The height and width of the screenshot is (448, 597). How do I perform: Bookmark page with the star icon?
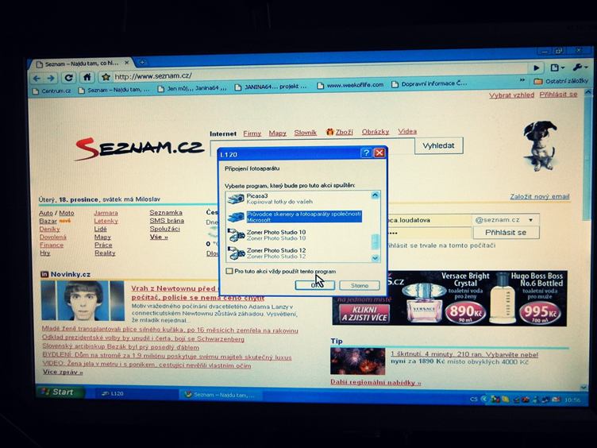coord(106,77)
